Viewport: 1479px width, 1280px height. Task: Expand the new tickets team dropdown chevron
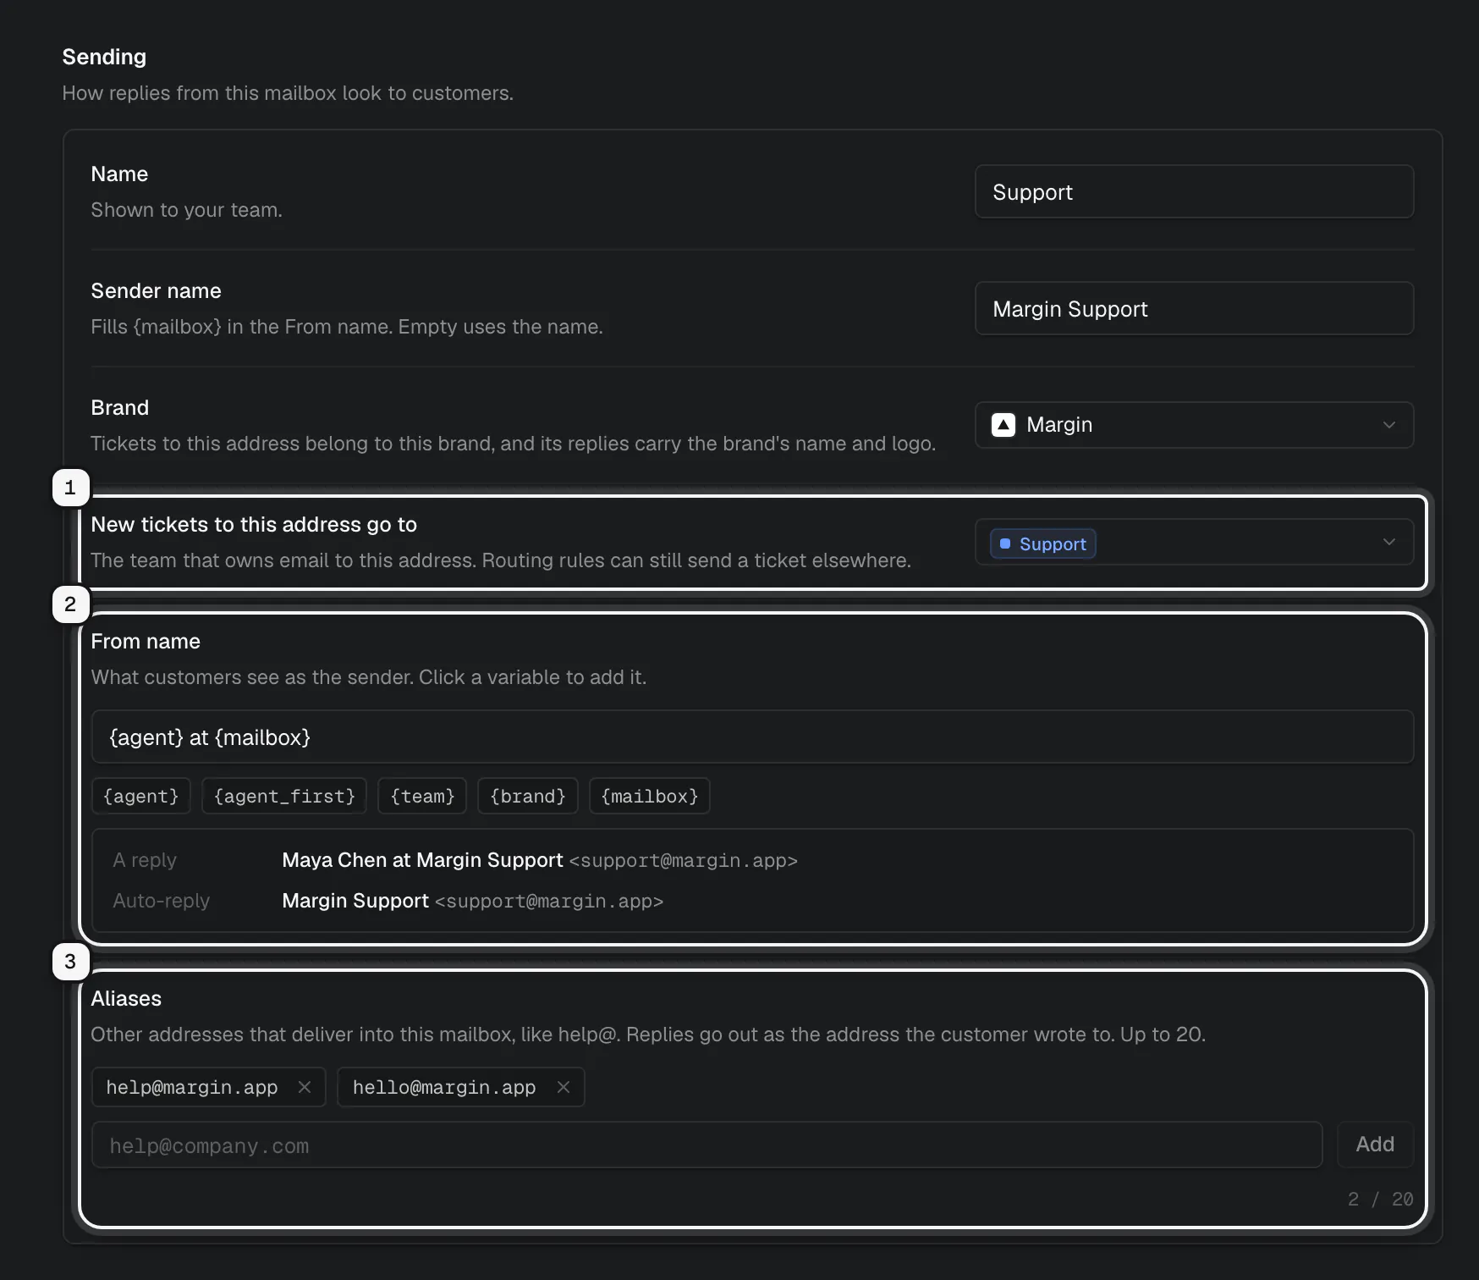[1388, 542]
